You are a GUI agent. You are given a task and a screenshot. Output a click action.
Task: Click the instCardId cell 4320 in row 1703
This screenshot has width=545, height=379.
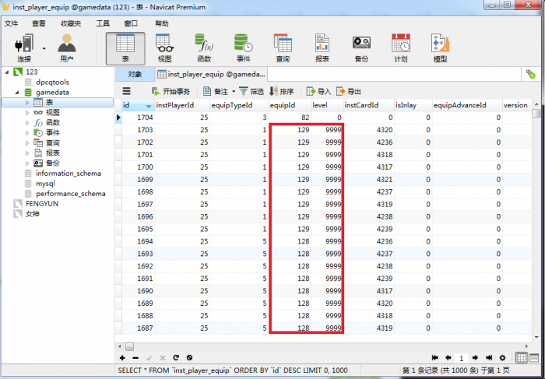click(368, 129)
